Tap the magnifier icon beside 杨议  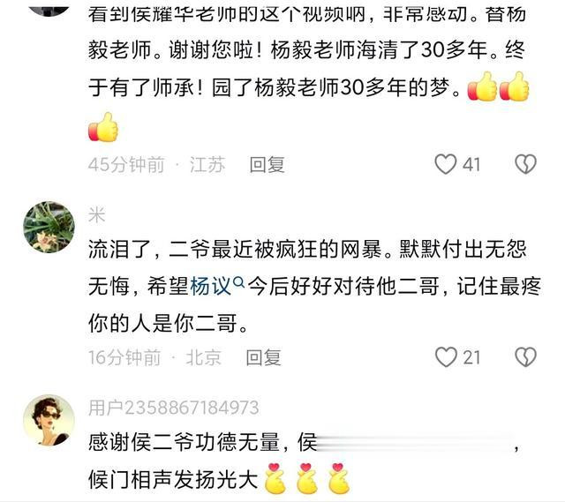coord(239,282)
